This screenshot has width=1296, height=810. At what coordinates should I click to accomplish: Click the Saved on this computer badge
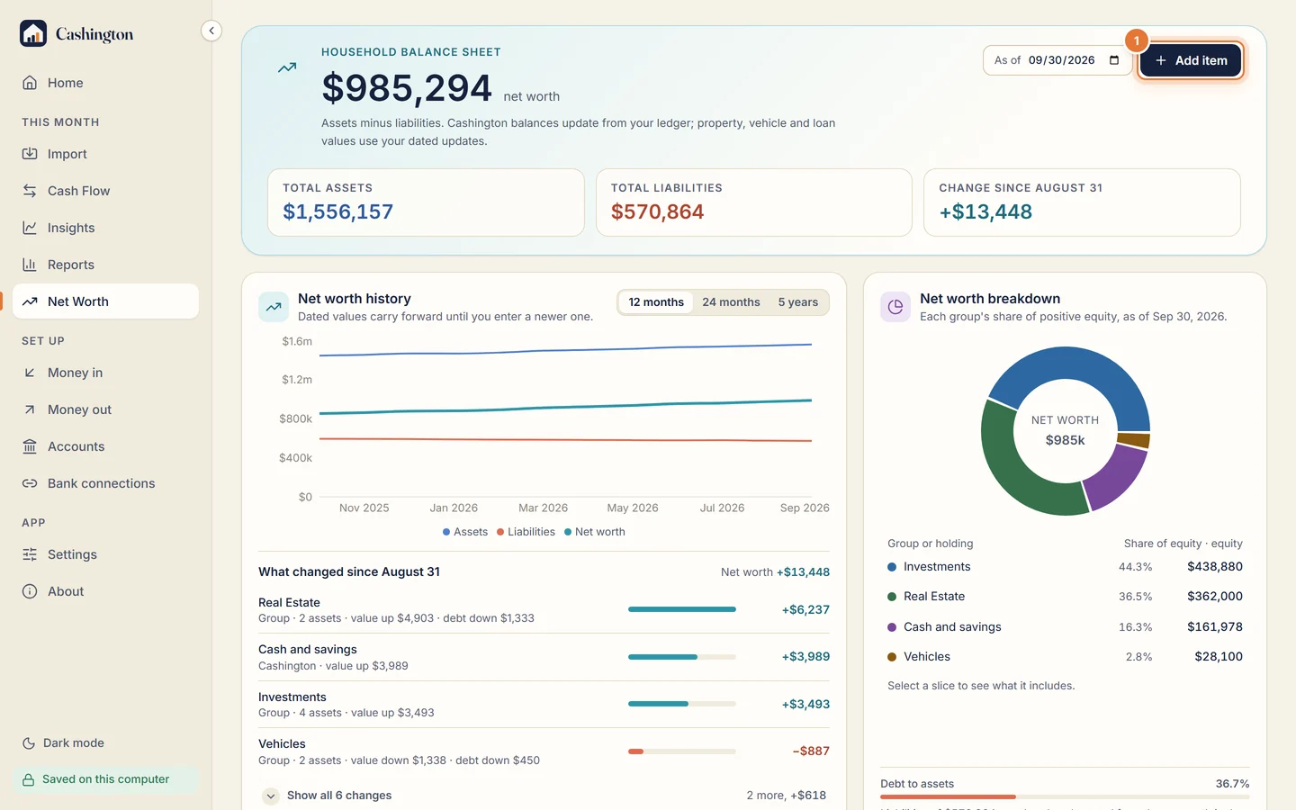pyautogui.click(x=106, y=779)
